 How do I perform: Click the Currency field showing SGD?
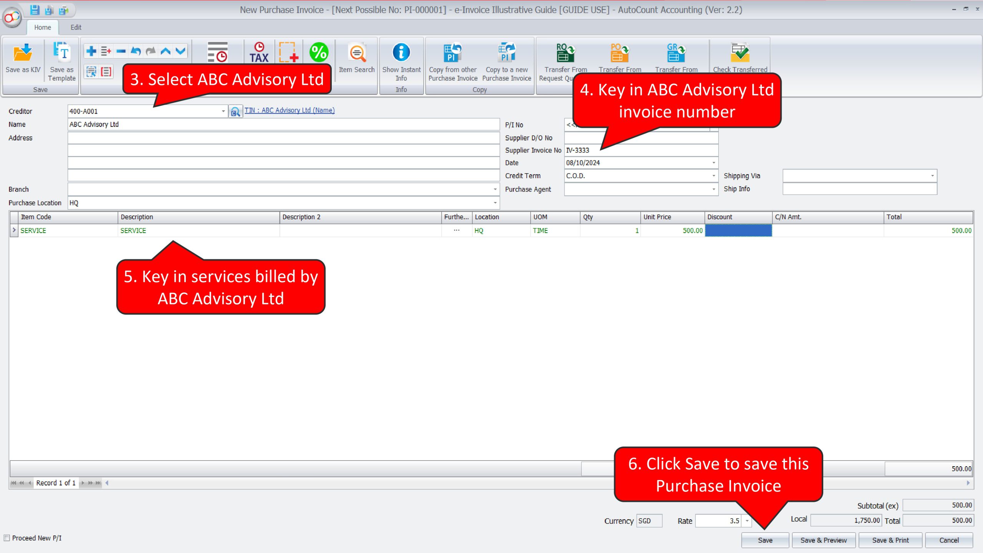(649, 521)
